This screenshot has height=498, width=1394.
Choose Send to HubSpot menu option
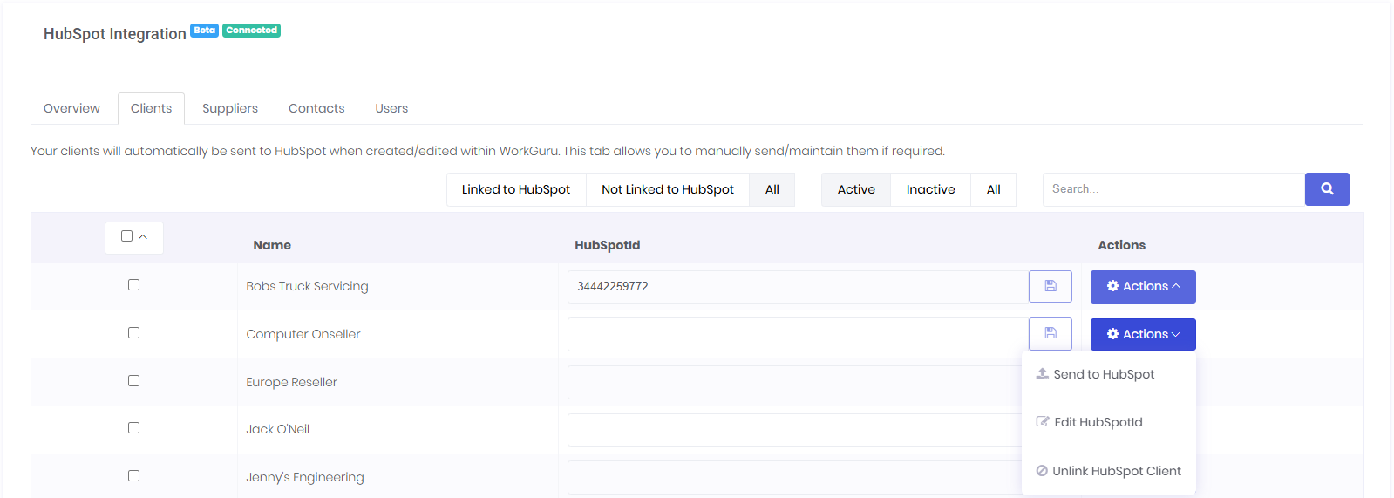pyautogui.click(x=1108, y=374)
